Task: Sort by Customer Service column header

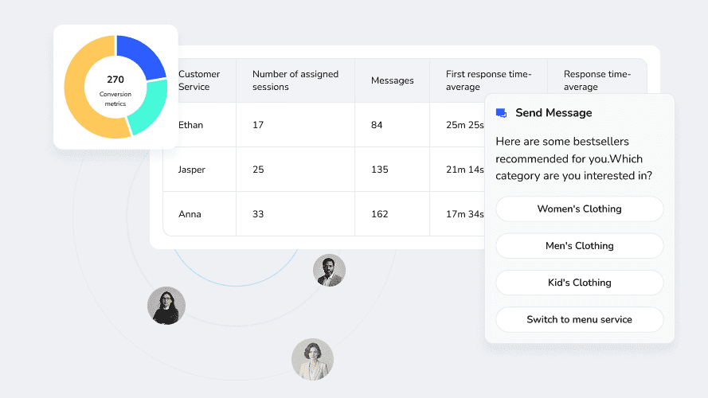Action: click(x=199, y=80)
